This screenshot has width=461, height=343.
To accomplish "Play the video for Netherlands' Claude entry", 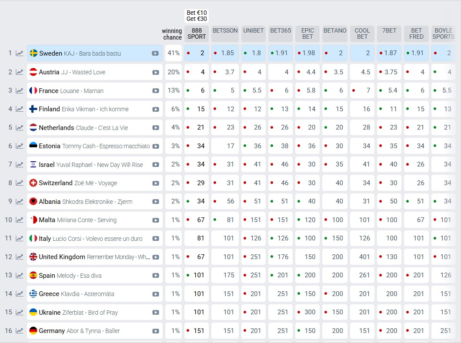I will click(x=155, y=128).
